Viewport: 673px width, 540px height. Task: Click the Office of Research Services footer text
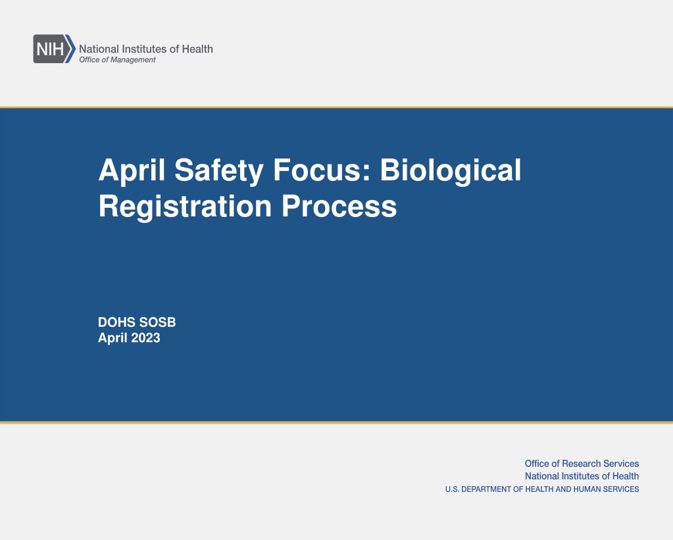click(x=582, y=464)
